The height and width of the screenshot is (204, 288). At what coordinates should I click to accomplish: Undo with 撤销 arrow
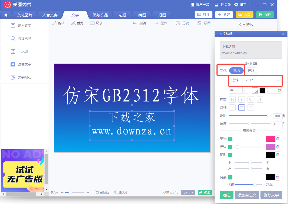pos(139,23)
